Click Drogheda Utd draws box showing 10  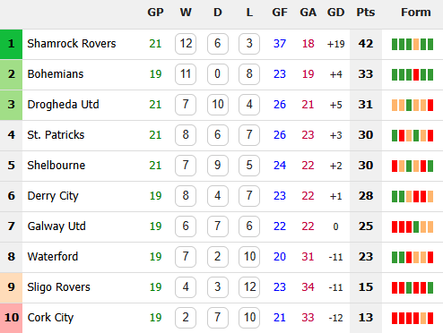coord(218,105)
